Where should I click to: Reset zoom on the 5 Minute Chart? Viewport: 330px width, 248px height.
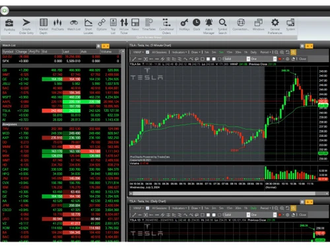tap(288, 52)
